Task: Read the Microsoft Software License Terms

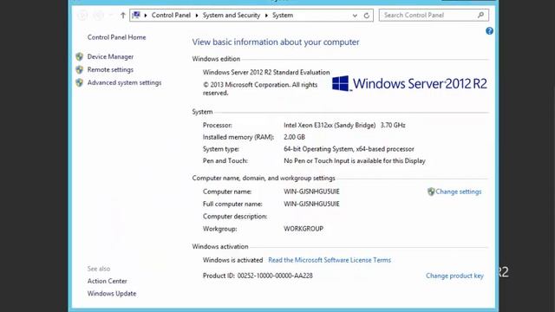Action: [330, 260]
